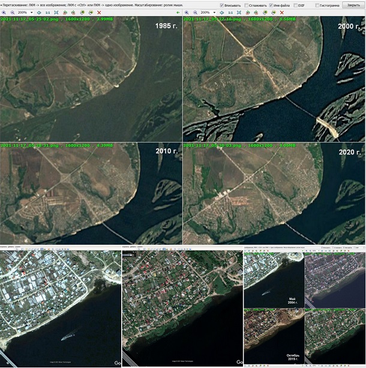Click filename 2021-11-17_05-30-03.png label

(x=212, y=146)
